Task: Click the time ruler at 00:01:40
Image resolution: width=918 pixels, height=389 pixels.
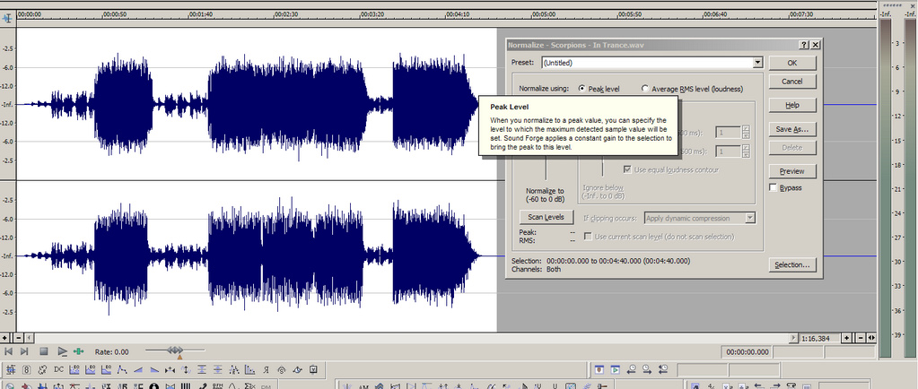Action: pyautogui.click(x=201, y=13)
